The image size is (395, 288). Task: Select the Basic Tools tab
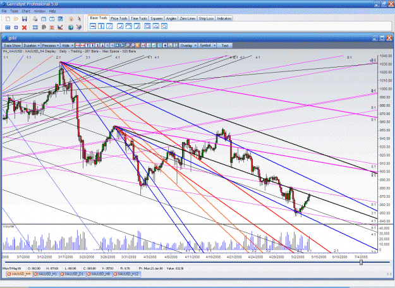(99, 18)
